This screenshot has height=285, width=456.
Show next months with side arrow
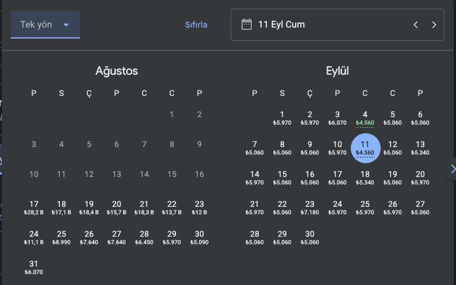[451, 169]
